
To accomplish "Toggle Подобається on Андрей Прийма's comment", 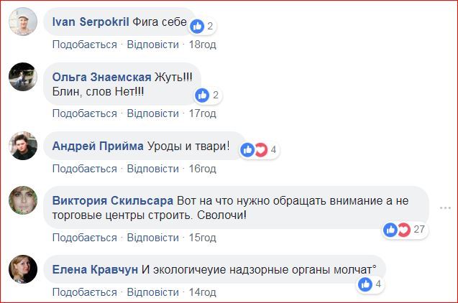I will click(85, 168).
